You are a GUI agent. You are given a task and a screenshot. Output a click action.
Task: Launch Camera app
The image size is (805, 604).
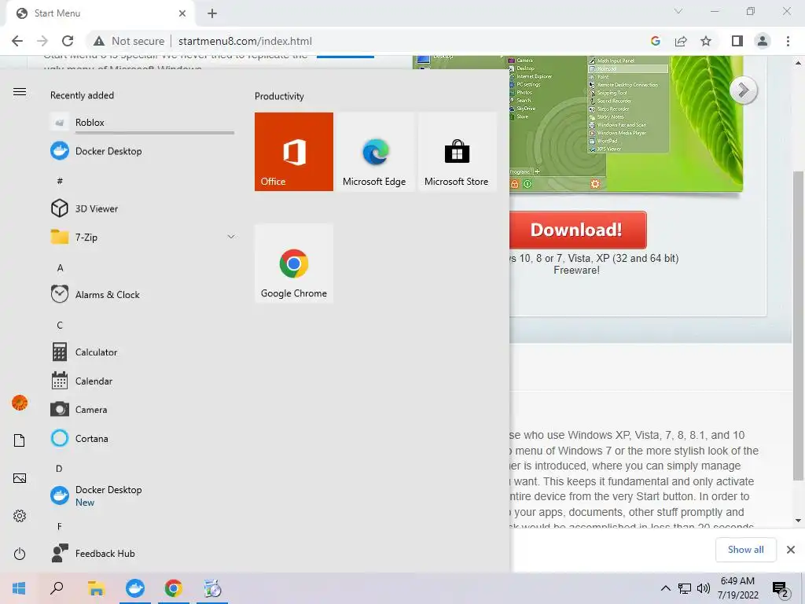click(x=142, y=410)
